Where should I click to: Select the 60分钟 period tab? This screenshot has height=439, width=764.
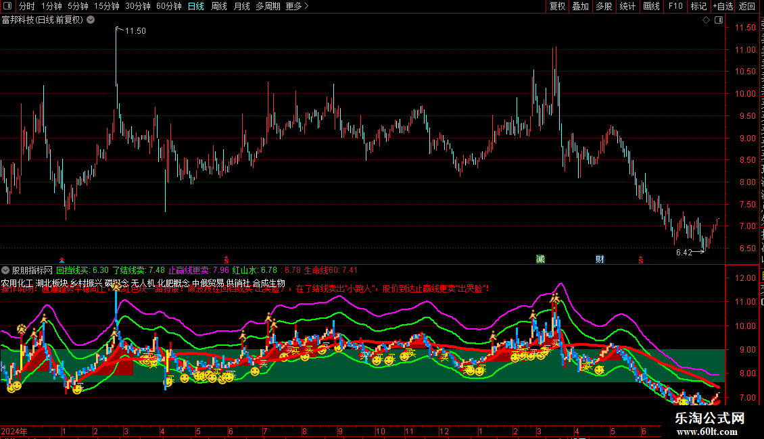click(169, 6)
